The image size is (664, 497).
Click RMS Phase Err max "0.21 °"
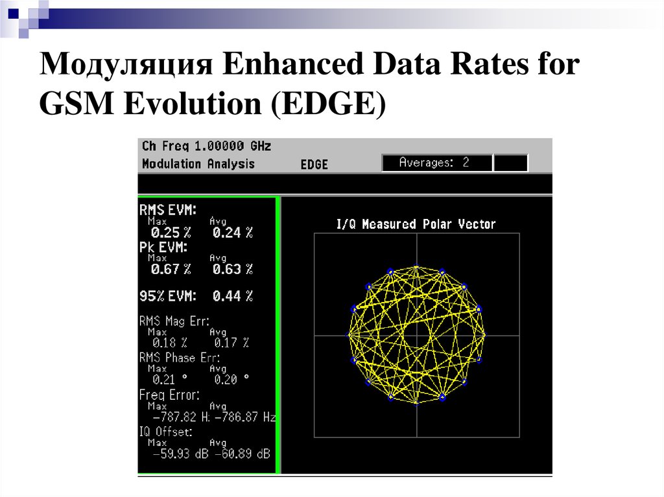pos(170,379)
